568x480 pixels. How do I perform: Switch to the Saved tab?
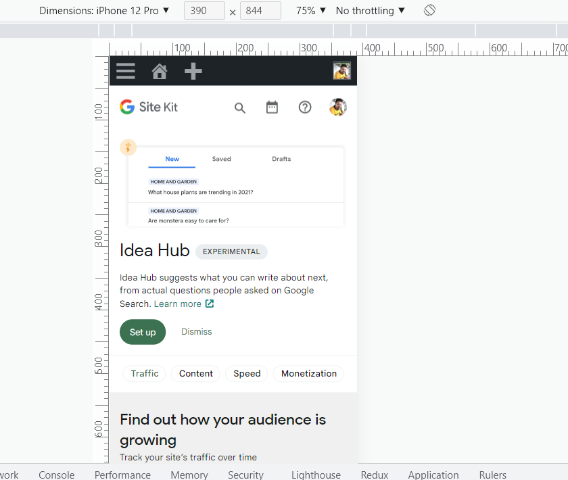click(221, 159)
